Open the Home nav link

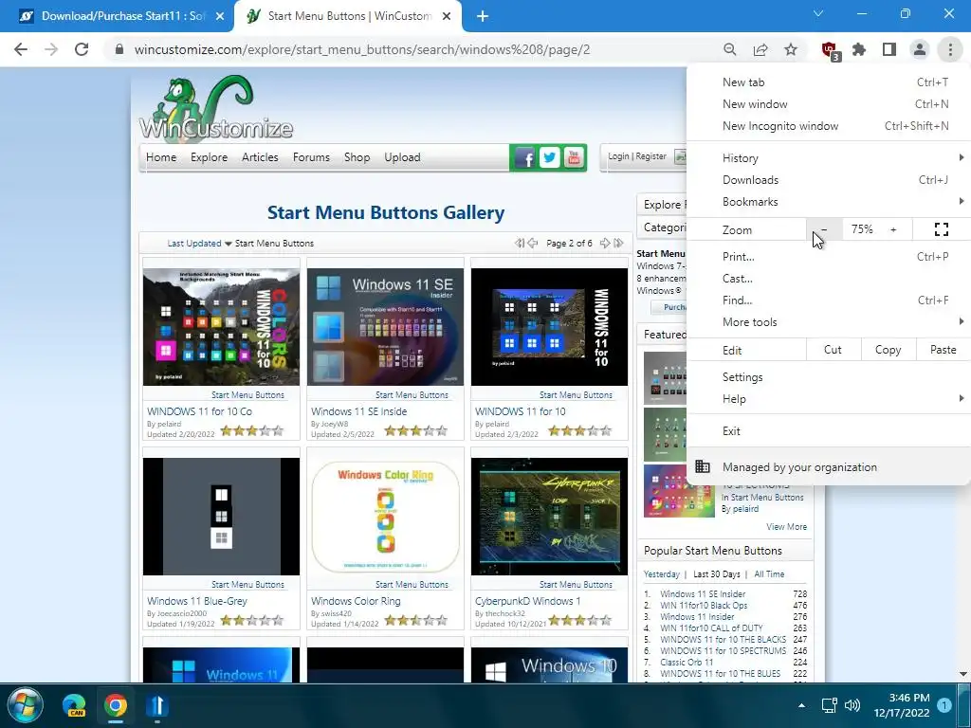[x=161, y=157]
